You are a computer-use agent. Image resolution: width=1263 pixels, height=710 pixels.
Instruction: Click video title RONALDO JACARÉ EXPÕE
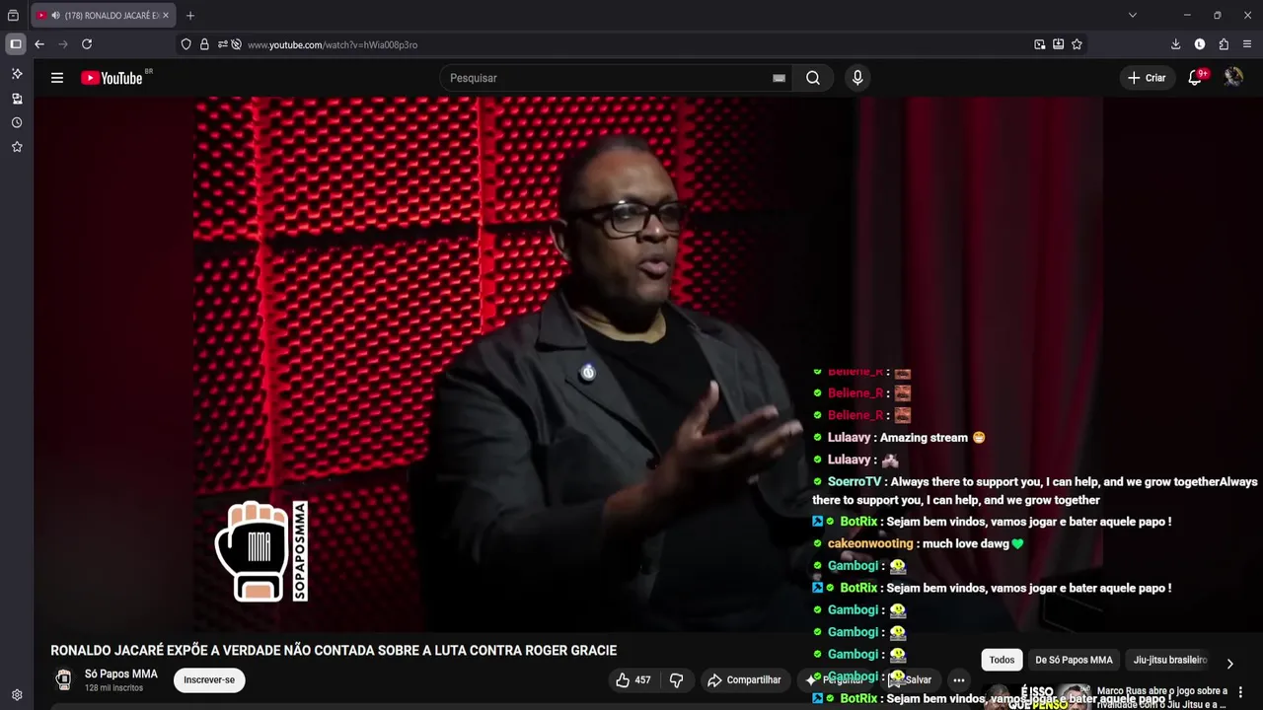tap(334, 650)
